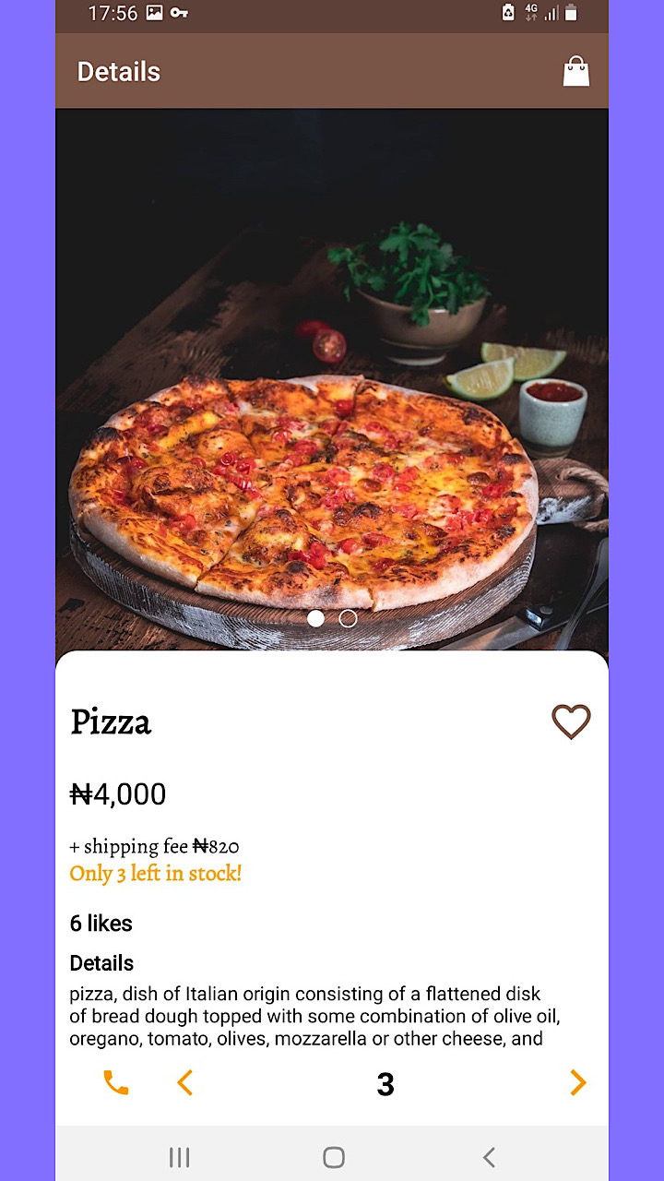Tap the orange phone call icon

[116, 1082]
